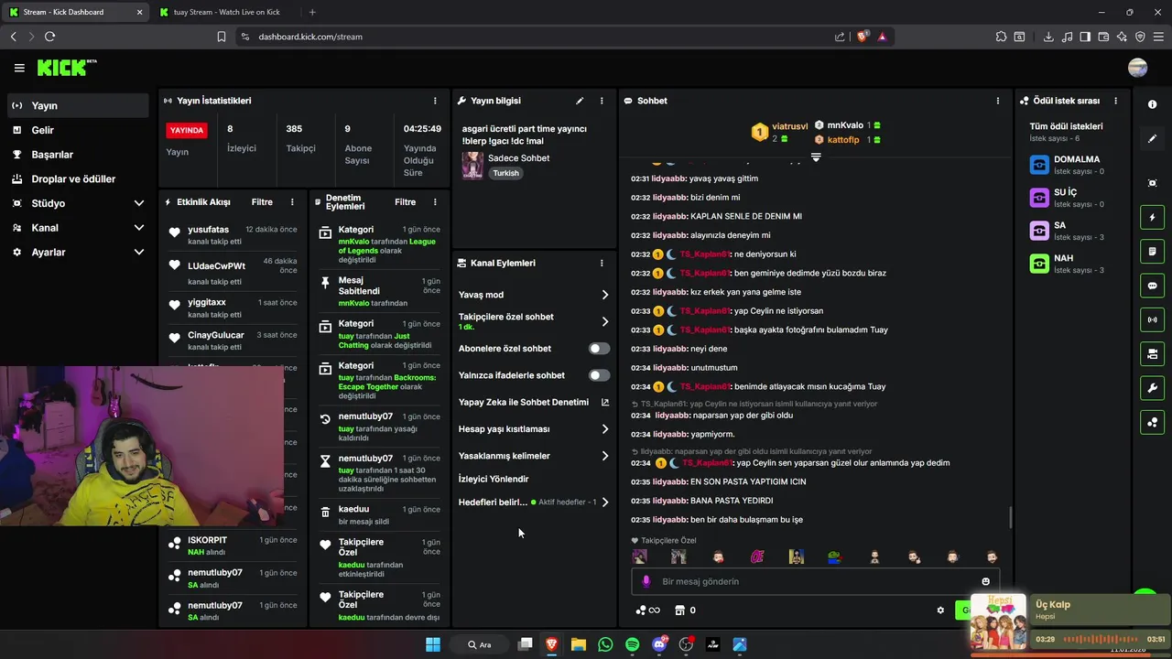Screen dimensions: 1172x659
Task: Click the Turkish language tag
Action: [505, 173]
